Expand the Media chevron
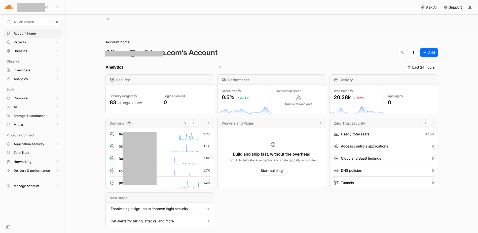The height and width of the screenshot is (233, 478). click(x=57, y=125)
